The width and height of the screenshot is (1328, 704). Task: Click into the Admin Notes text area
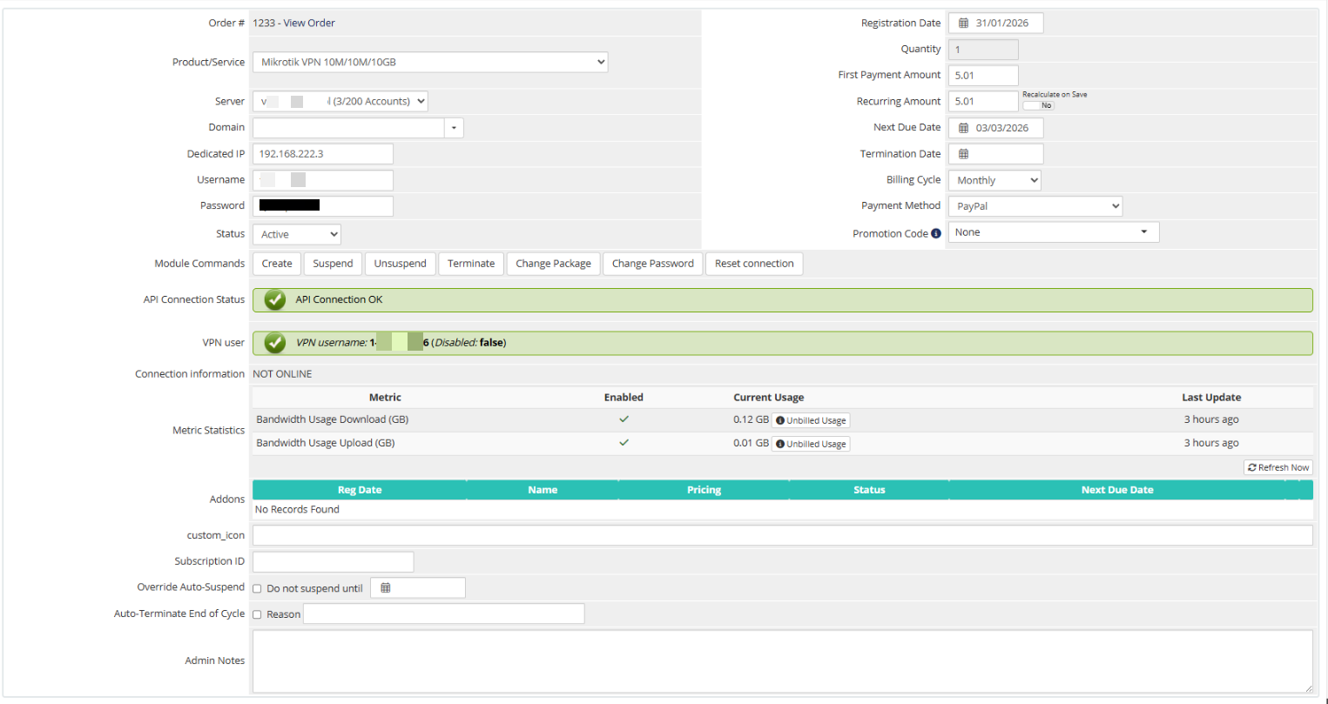point(781,661)
